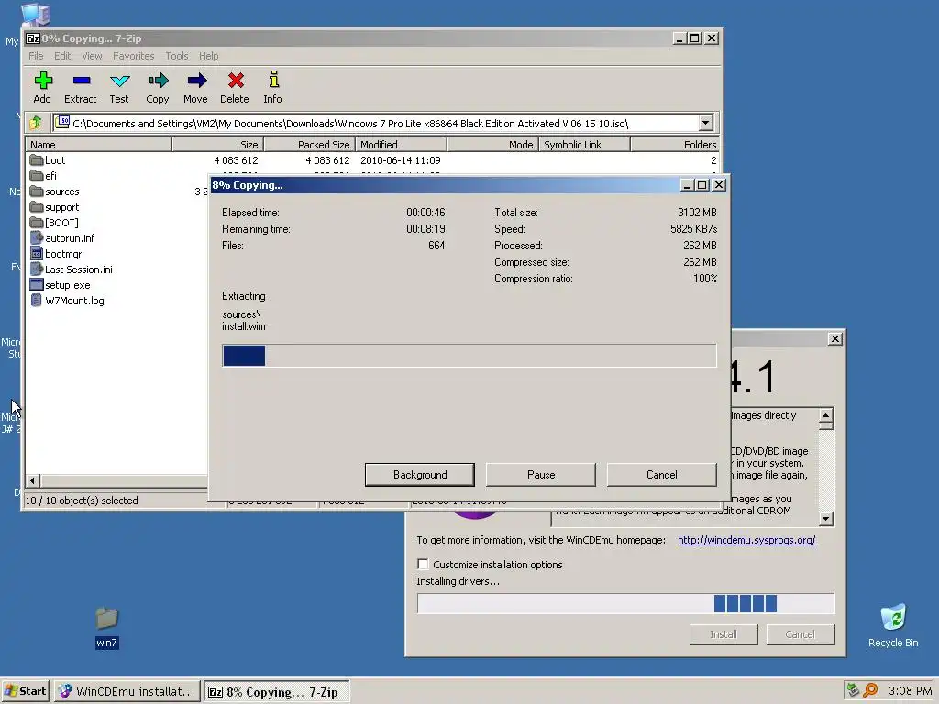939x704 pixels.
Task: Enable Customize installation options checkbox
Action: tap(424, 564)
